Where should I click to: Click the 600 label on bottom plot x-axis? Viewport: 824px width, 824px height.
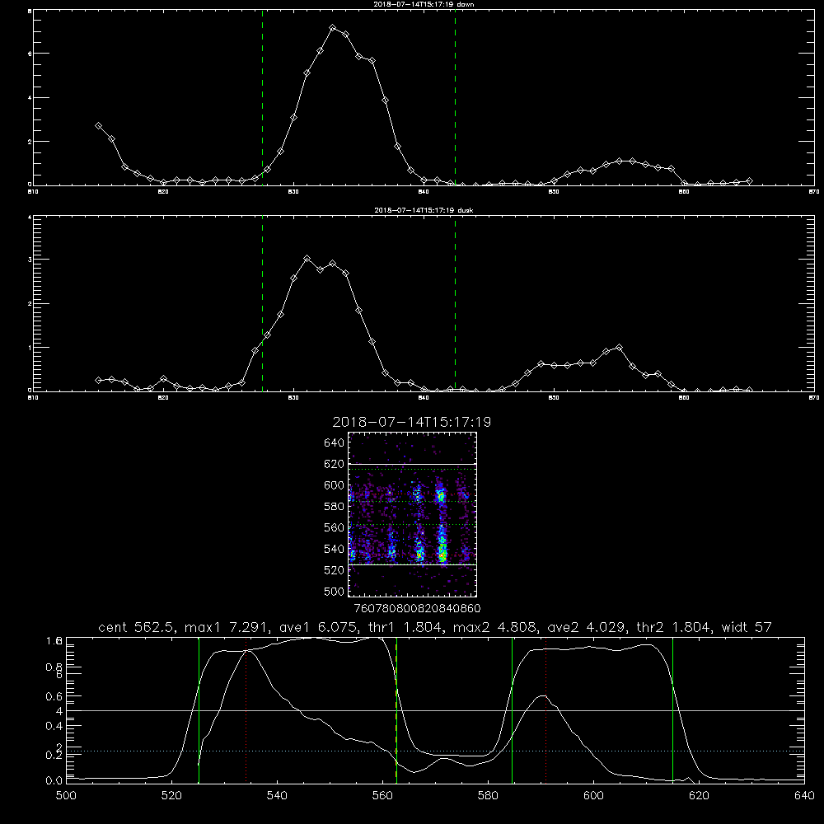(594, 796)
